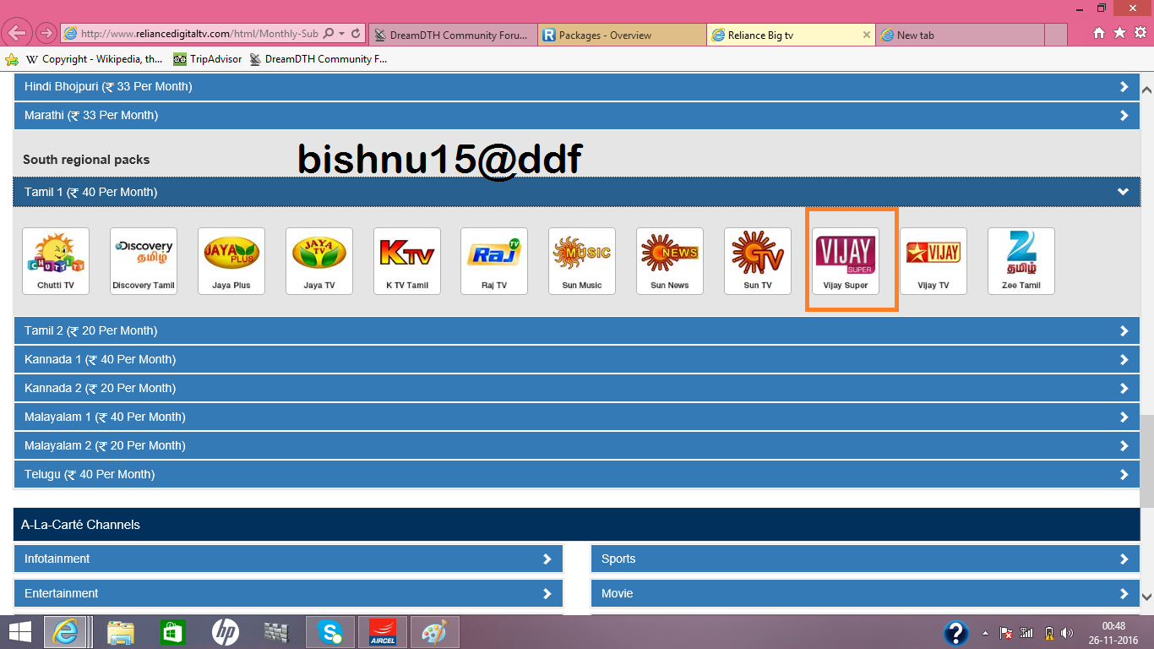Go forward with the browser Forward arrow
The image size is (1154, 649).
46,34
